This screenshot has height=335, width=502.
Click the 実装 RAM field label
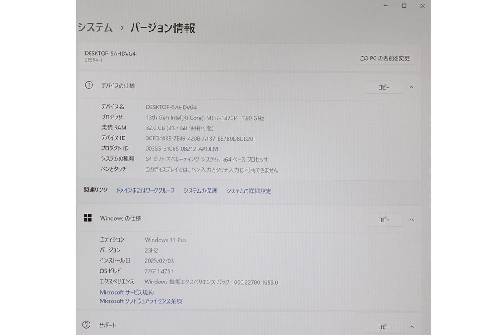(113, 127)
